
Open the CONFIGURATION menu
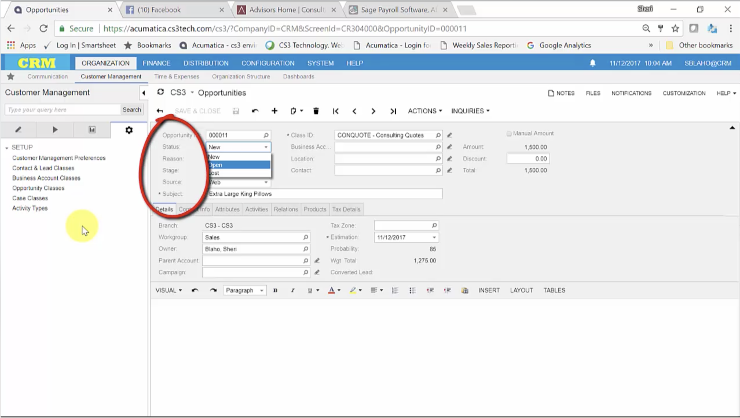click(x=268, y=63)
